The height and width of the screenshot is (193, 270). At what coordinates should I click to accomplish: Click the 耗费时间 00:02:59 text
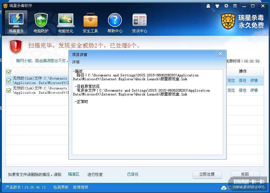[x=243, y=61]
